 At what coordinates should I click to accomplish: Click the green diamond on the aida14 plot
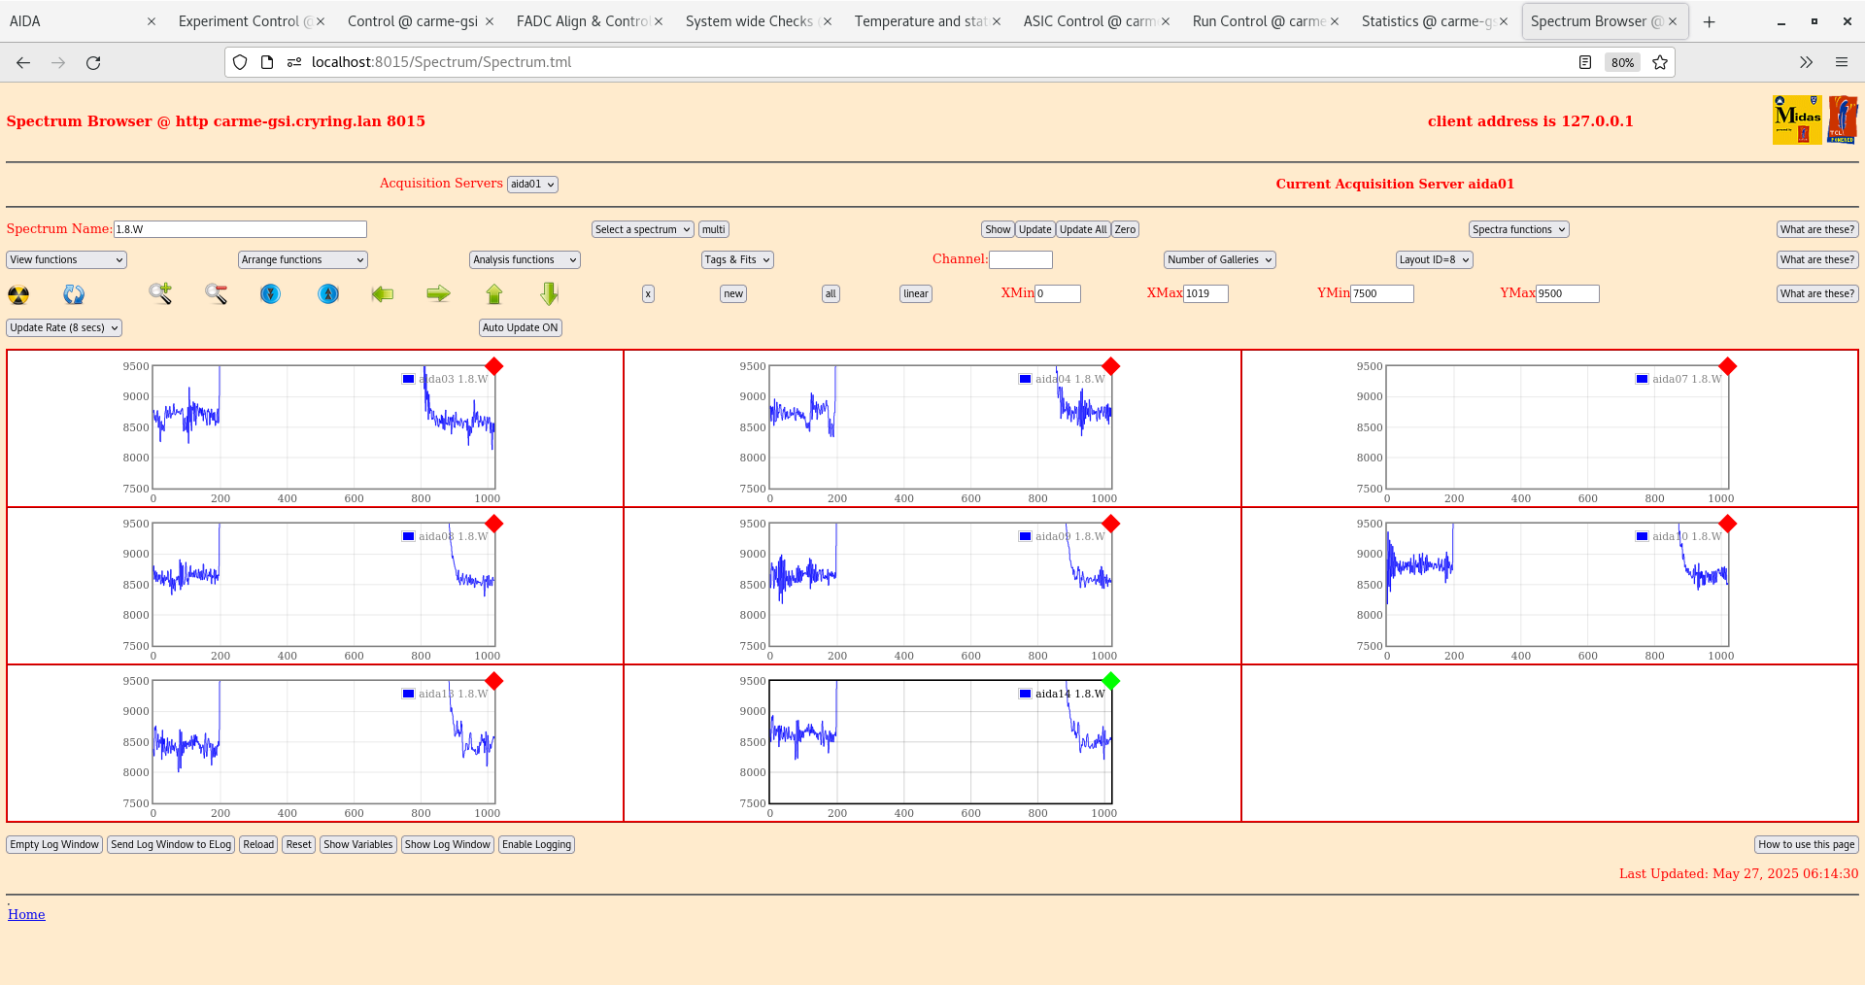tap(1110, 681)
